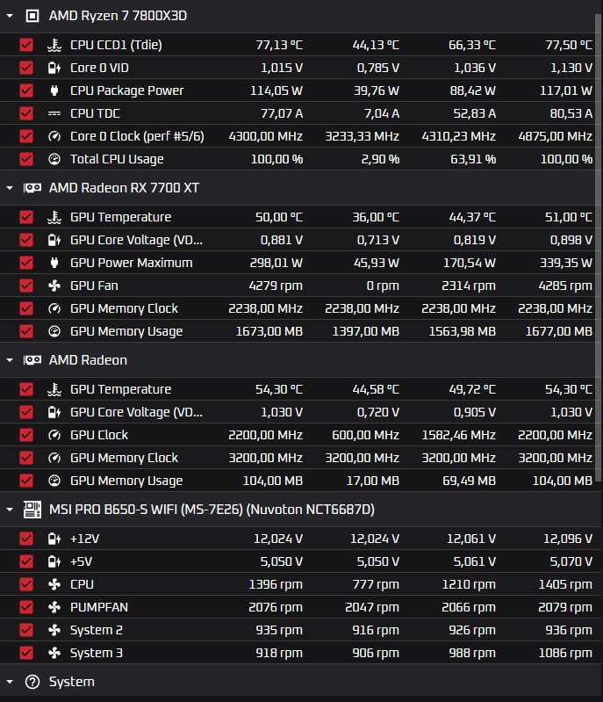Collapse the MSI PRO B650-S WIFI section
The width and height of the screenshot is (603, 702).
point(10,510)
